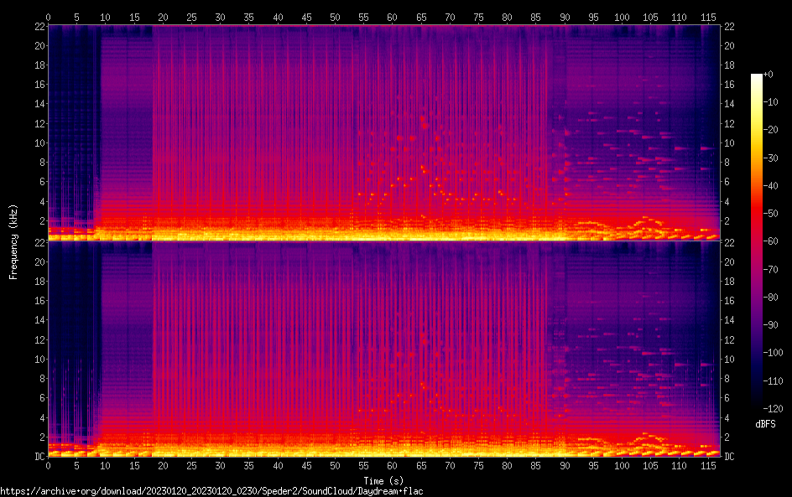Click the Frequency (kHz) axis label

[14, 241]
